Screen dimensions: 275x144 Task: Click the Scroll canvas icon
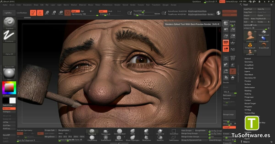coord(226,29)
